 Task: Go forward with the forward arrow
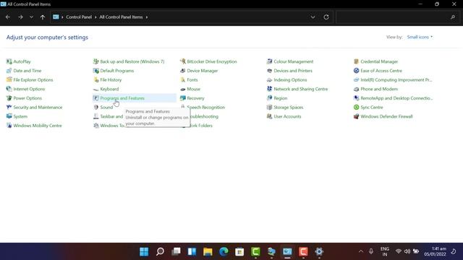coord(20,17)
